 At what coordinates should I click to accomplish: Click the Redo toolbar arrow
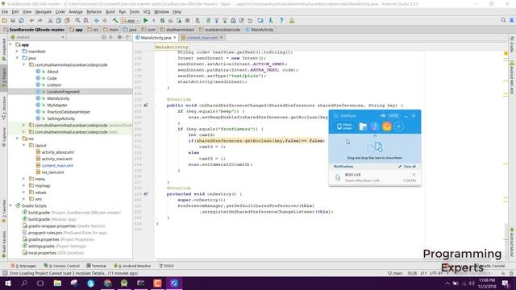coord(40,20)
